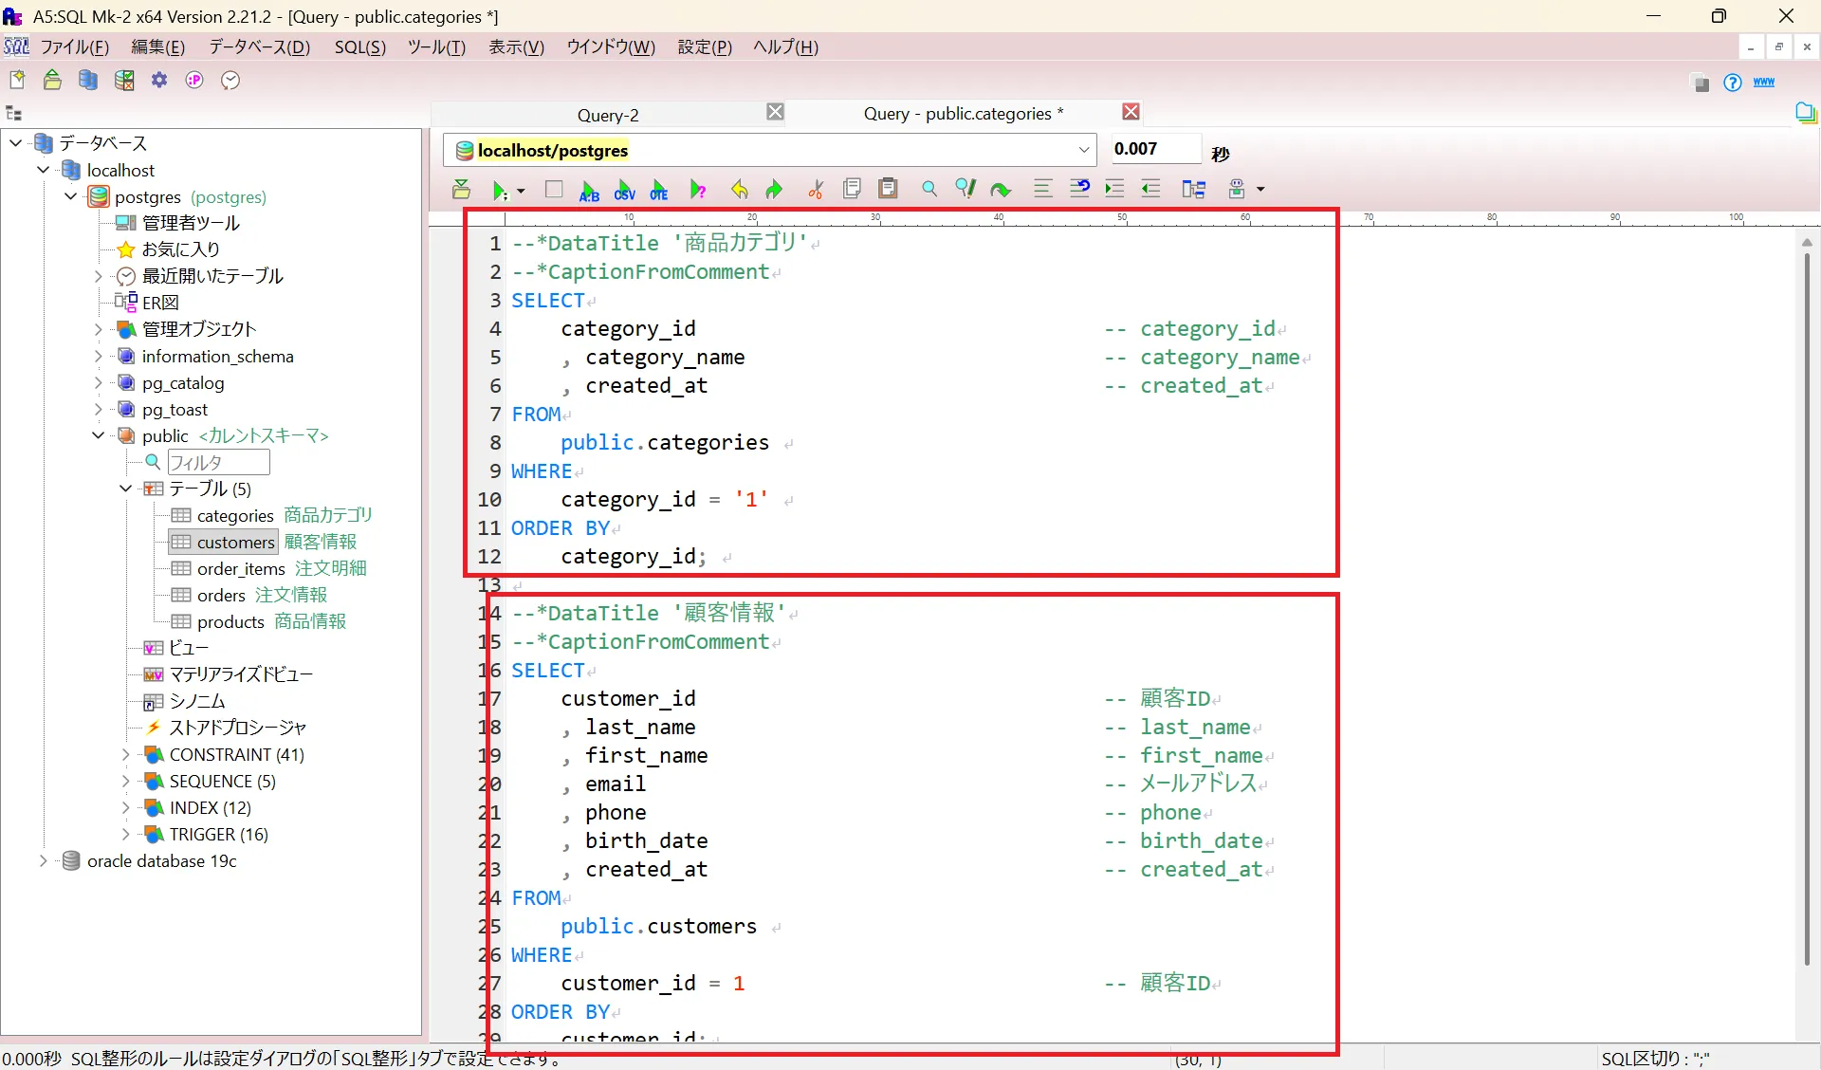Click the blue help question mark icon

(x=1733, y=83)
